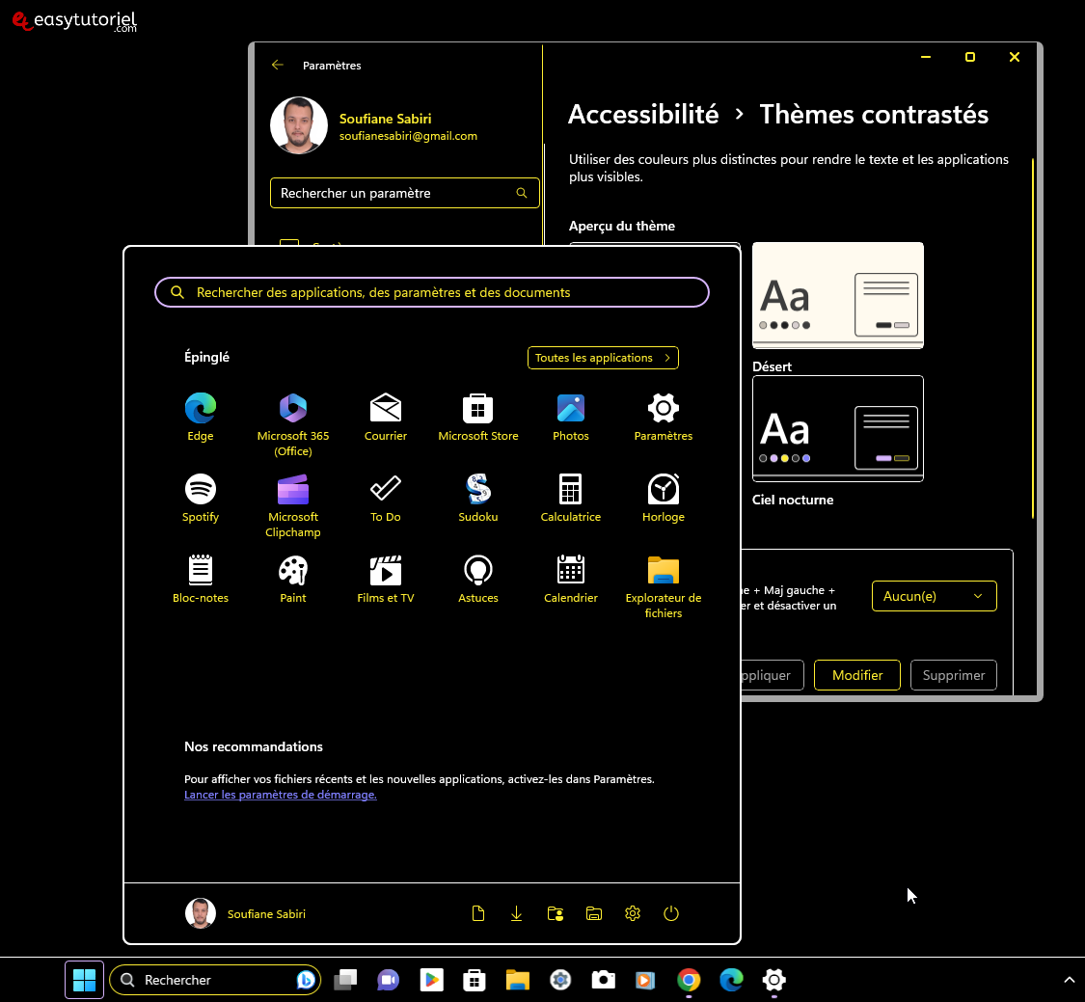This screenshot has width=1085, height=1002.
Task: Click Toutes les applications button
Action: [603, 358]
